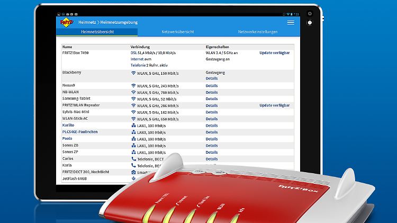397x223 pixels.
Task: Open the PLC546E-Paulinchen device link
Action: tap(80, 132)
